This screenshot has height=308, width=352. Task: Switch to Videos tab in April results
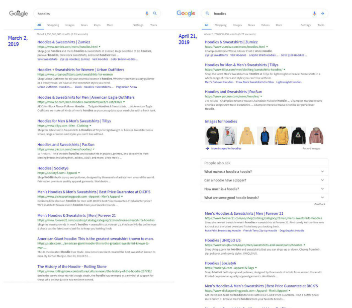click(x=265, y=25)
